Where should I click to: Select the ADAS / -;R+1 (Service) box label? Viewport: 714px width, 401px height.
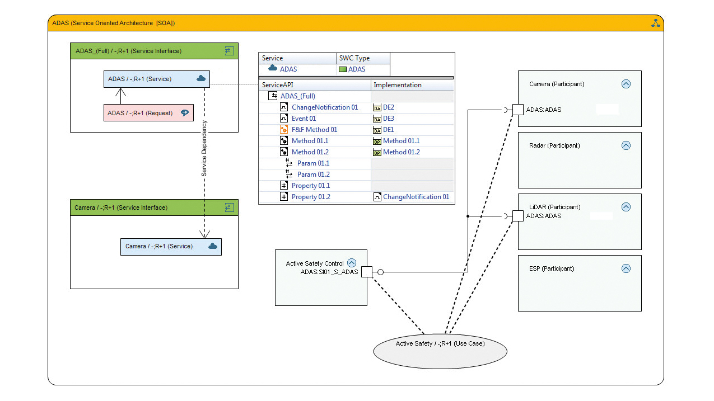tap(140, 79)
